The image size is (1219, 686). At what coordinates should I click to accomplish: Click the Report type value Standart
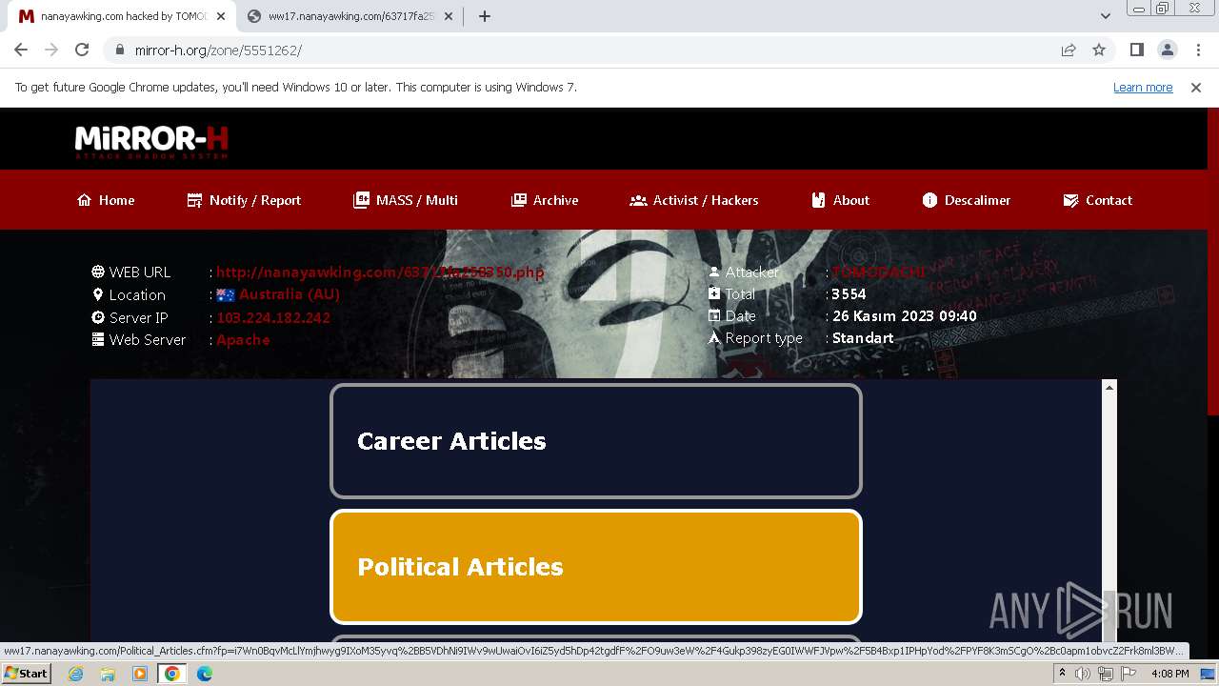(x=863, y=338)
